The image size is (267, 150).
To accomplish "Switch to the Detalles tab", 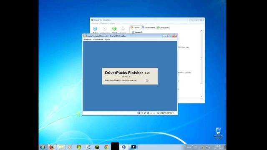I will point(135,27).
